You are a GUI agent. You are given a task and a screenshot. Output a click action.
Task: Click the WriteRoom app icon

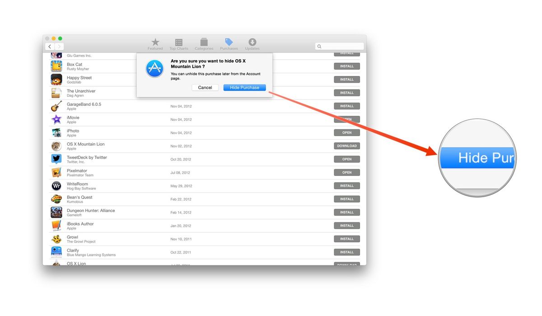56,186
